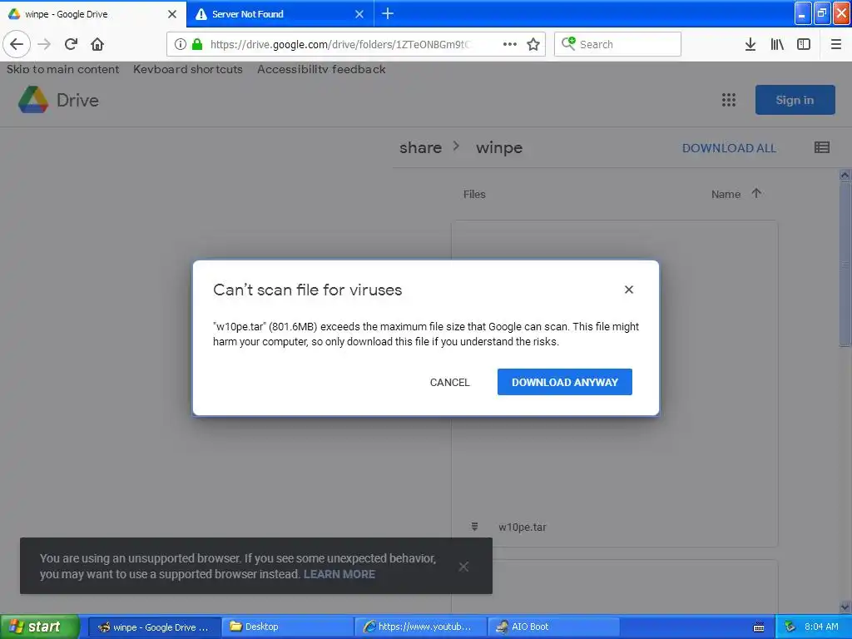Click the Forward arrow in toolbar
This screenshot has height=639, width=852.
[45, 44]
